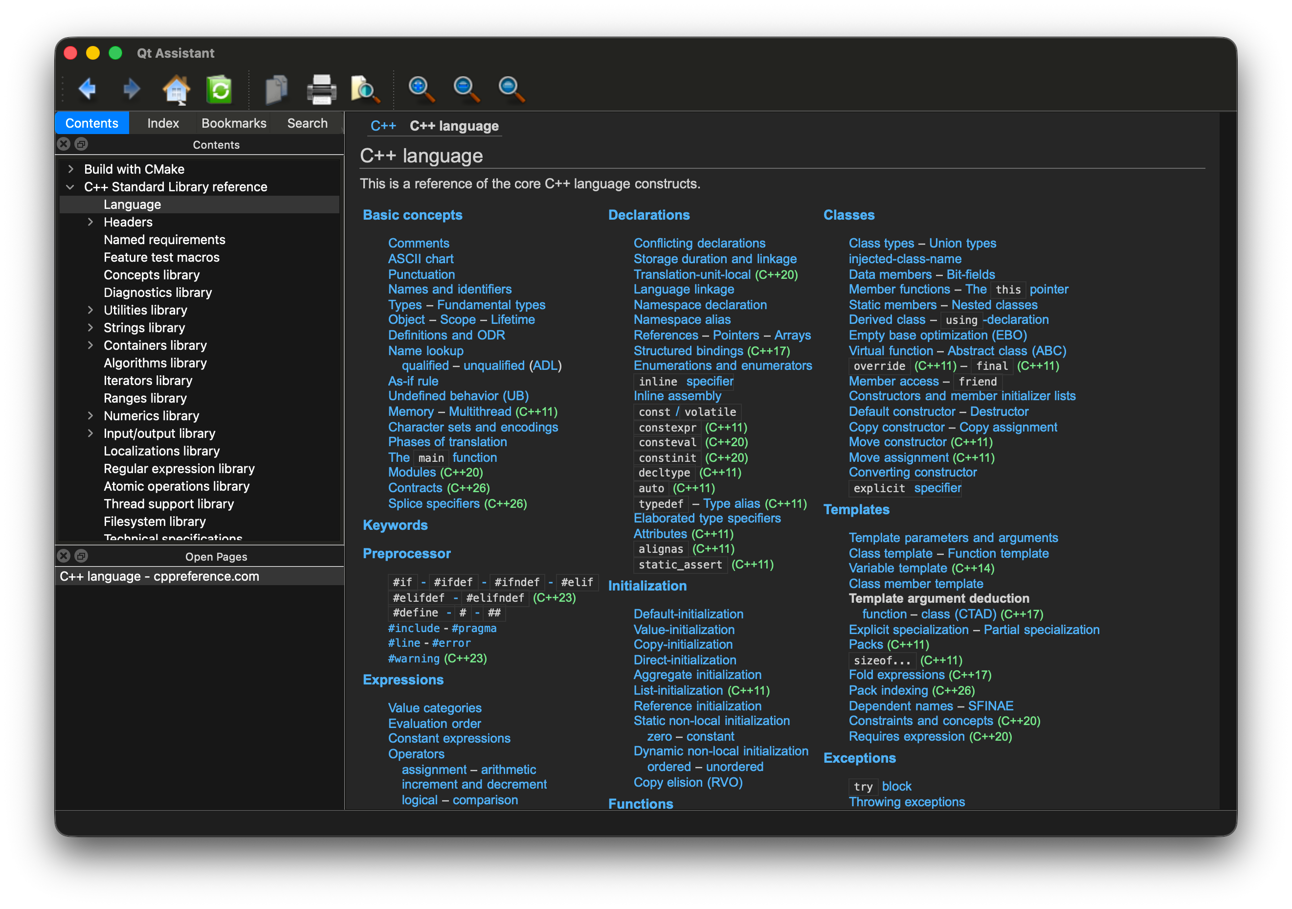
Task: Click the Zoom in magnifier icon
Action: (421, 89)
